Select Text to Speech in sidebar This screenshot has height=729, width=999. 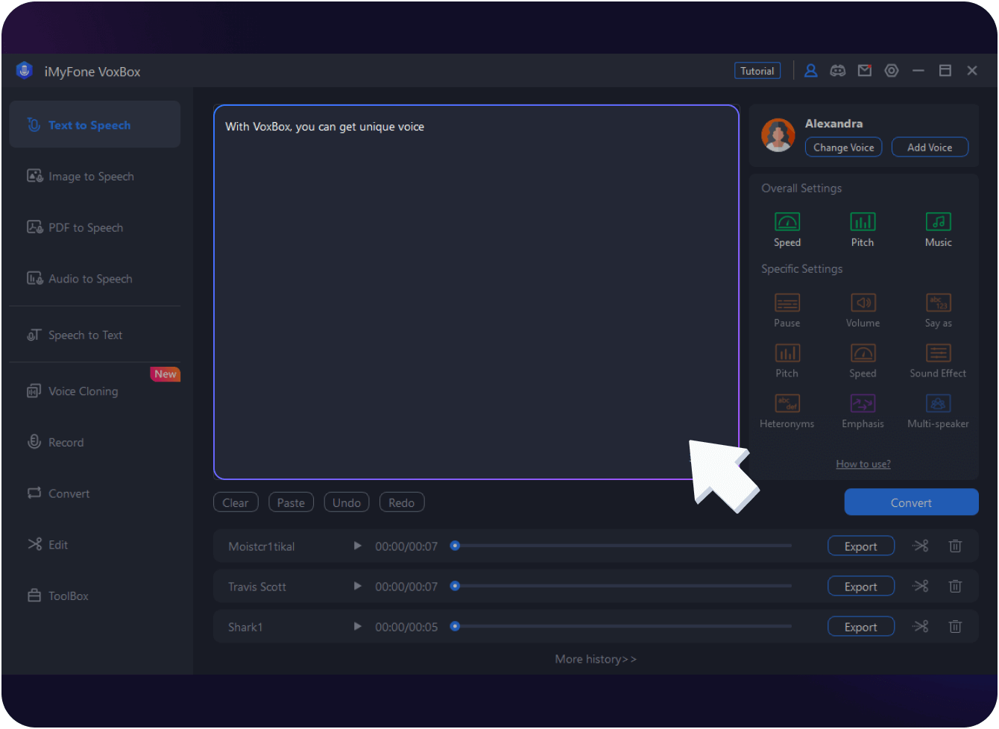pyautogui.click(x=95, y=124)
